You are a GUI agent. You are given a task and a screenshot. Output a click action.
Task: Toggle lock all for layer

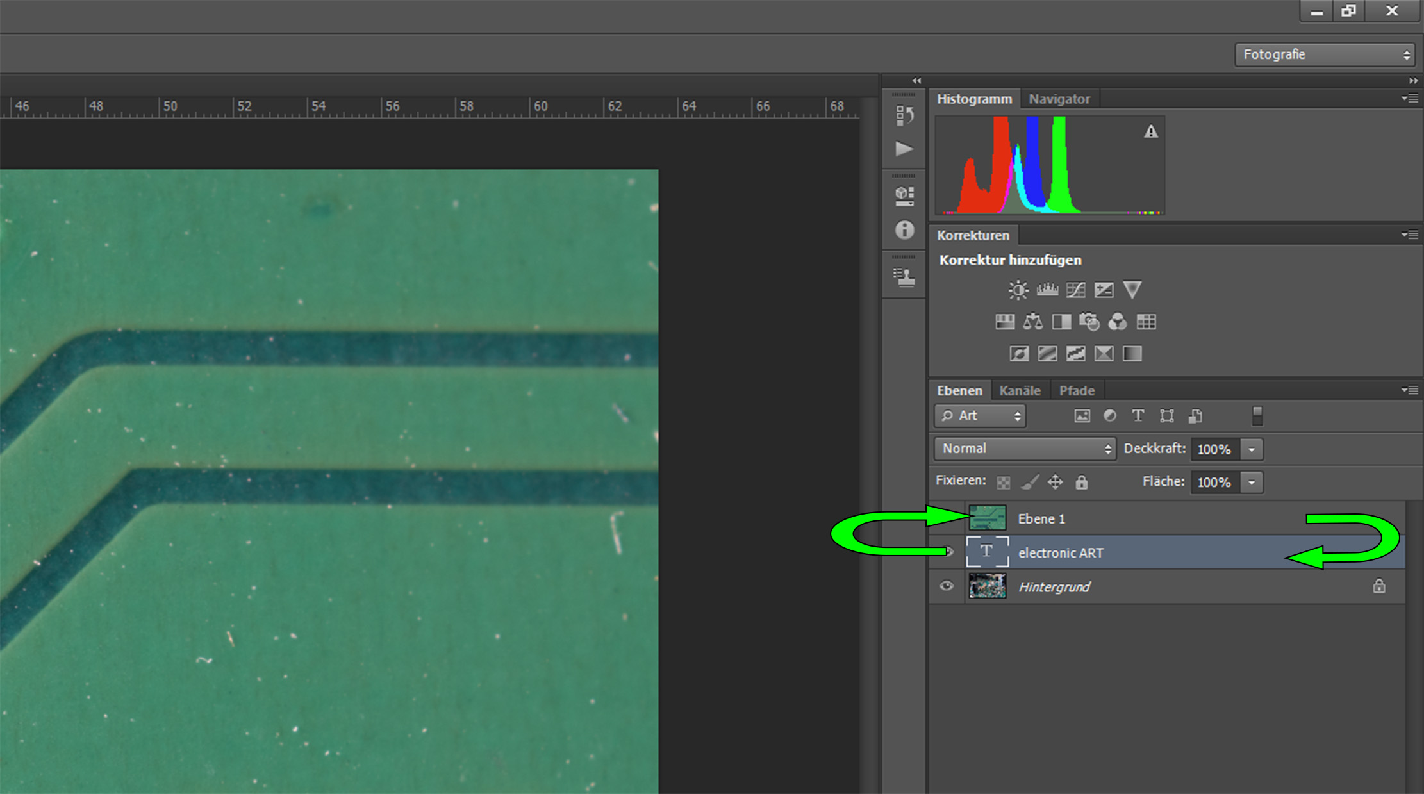pos(1082,482)
